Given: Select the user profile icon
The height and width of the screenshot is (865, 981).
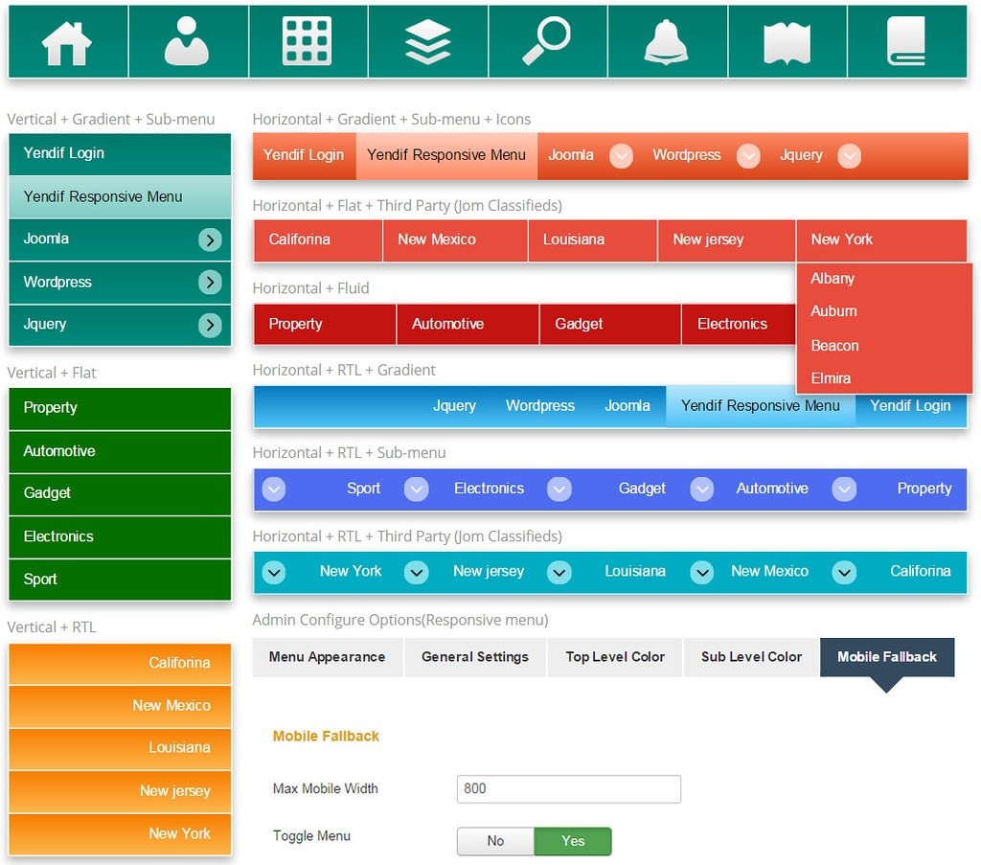Looking at the screenshot, I should point(187,41).
